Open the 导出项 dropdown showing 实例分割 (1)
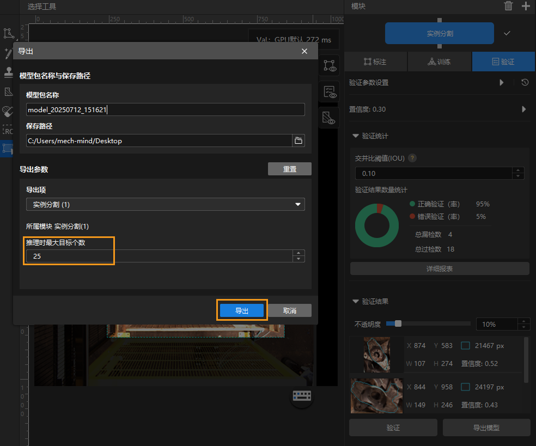Viewport: 536px width, 446px height. point(165,204)
